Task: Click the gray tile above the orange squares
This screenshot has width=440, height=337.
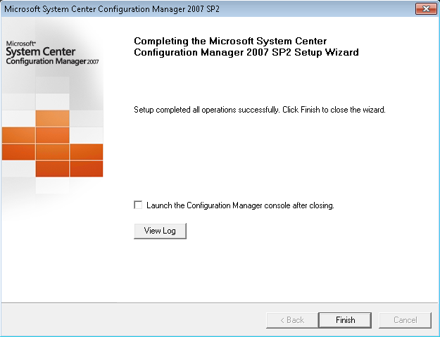Action: [x=53, y=101]
